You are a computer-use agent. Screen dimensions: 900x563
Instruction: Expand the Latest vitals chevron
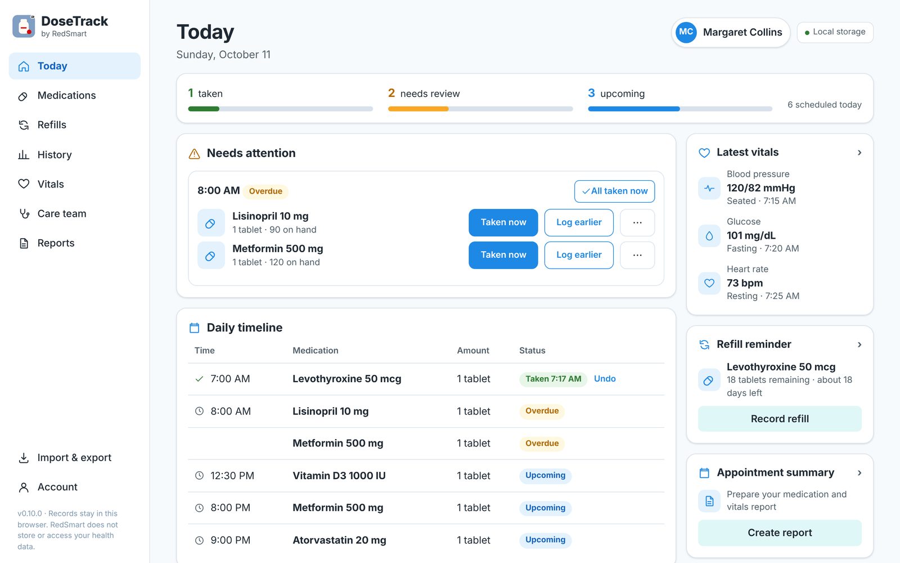tap(859, 153)
